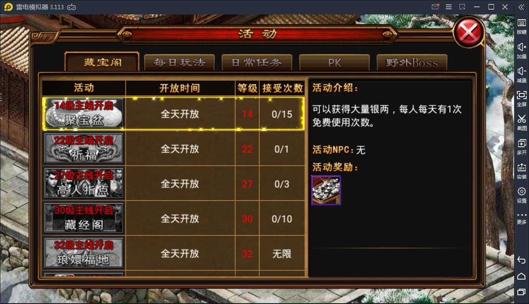
Task: Click the 加量 volume up icon
Action: [x=521, y=51]
